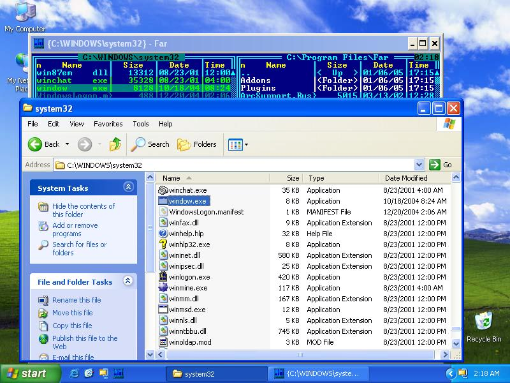Click file list scroll down arrow

[456, 343]
